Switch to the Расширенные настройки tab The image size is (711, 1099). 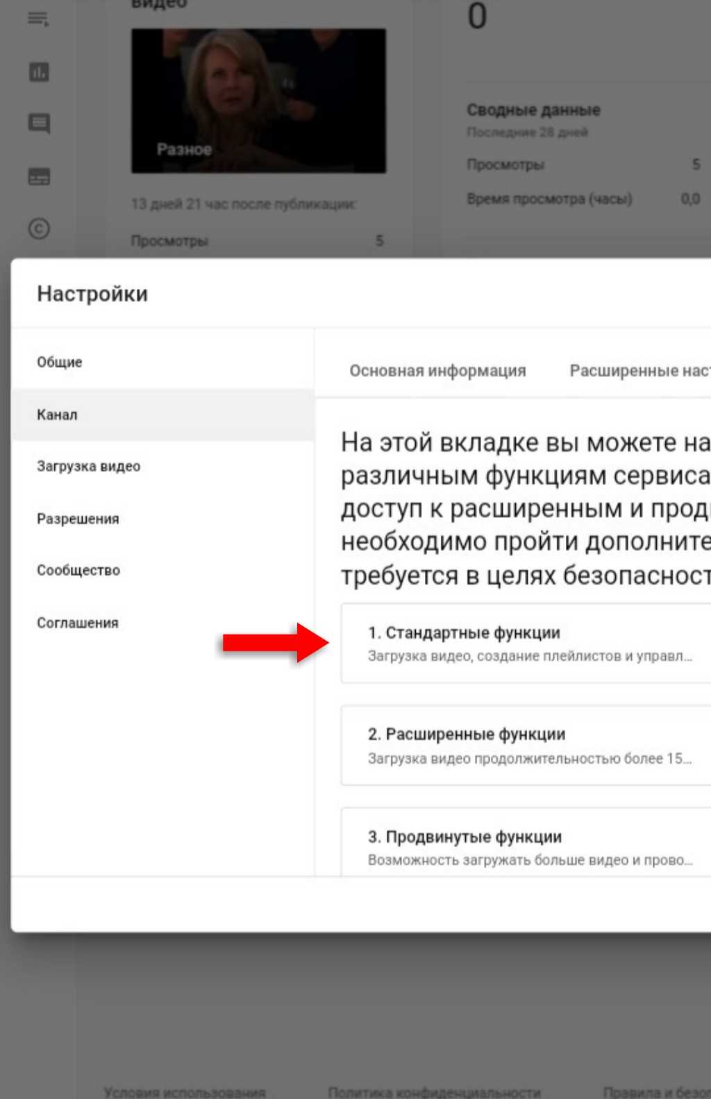(x=639, y=371)
